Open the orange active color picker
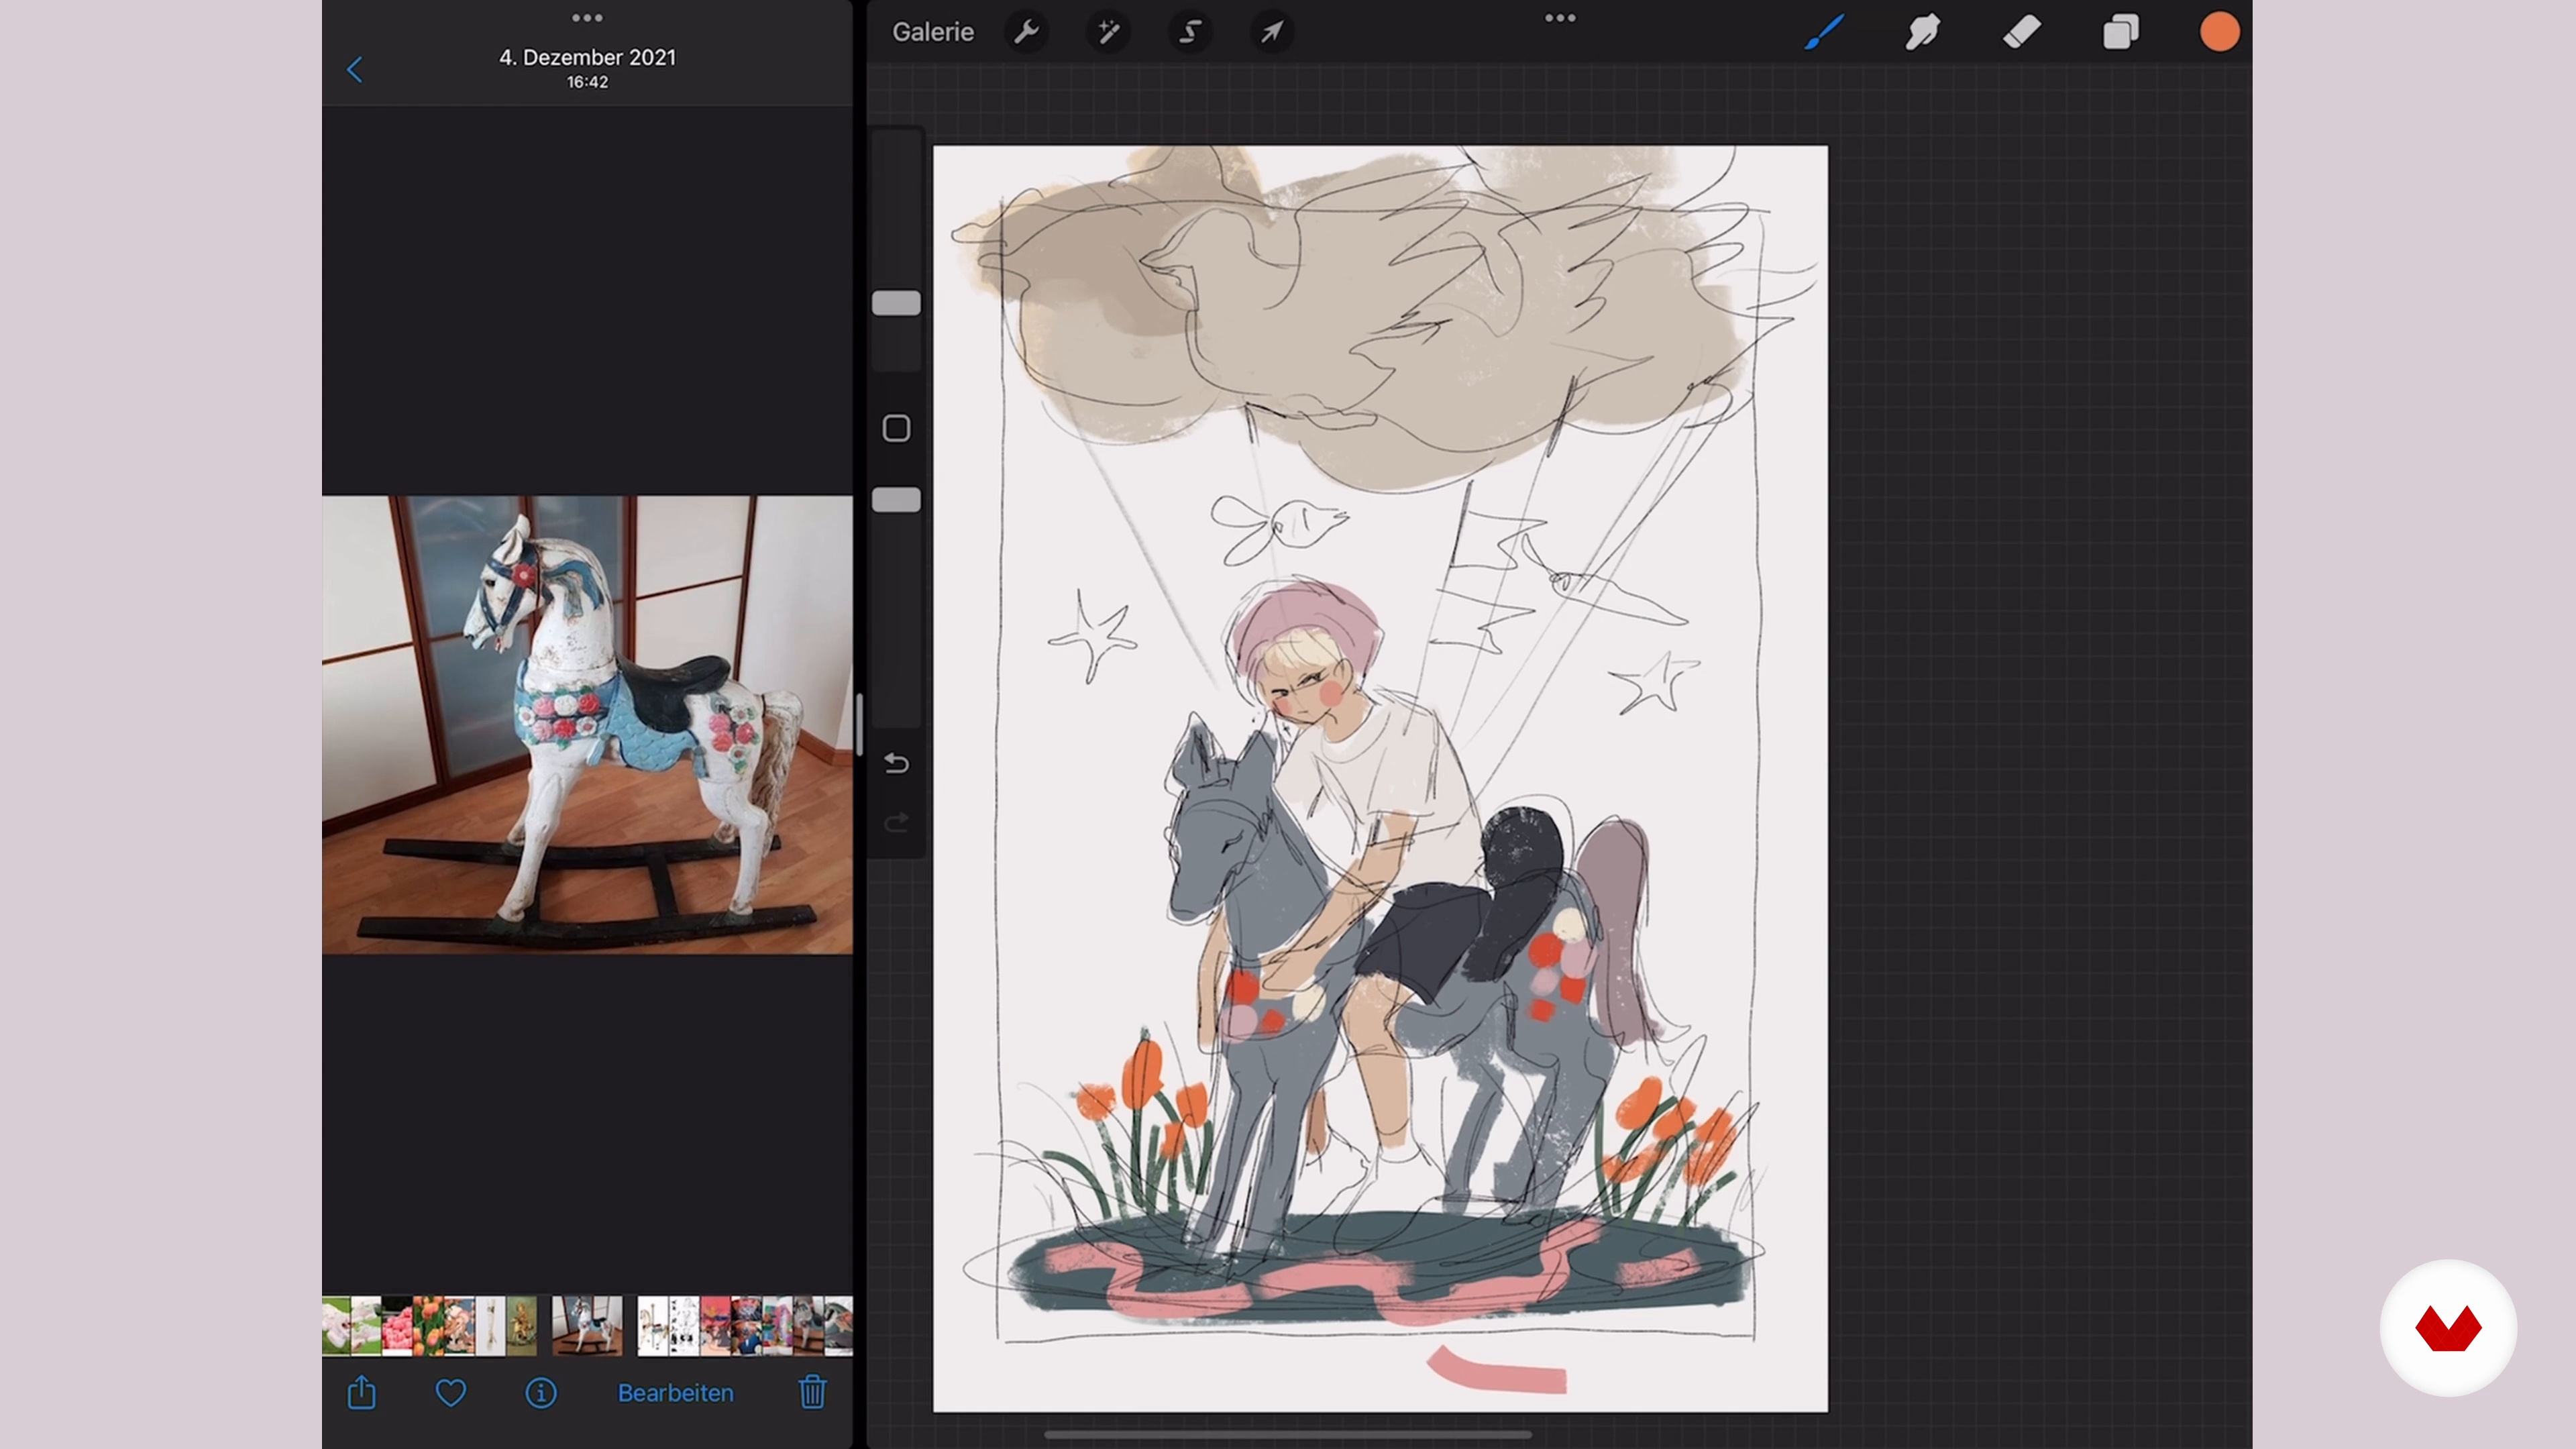Screen dimensions: 2576x1449 point(2219,32)
